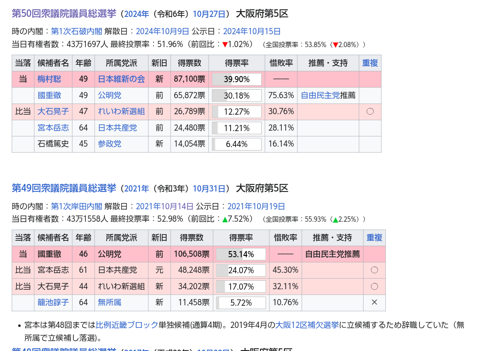Click the 参政党 party link

coord(109,144)
